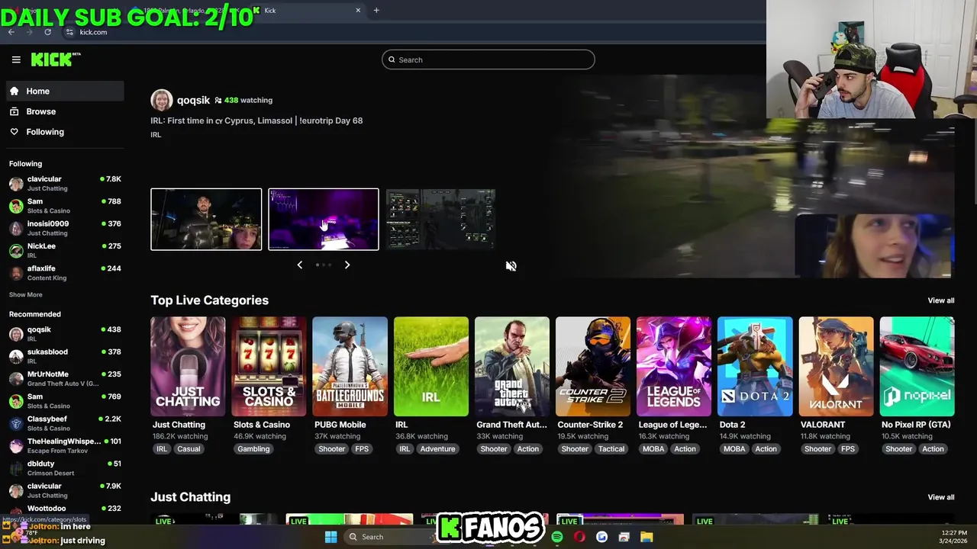
Task: Open NickLee channel in sidebar
Action: pos(65,250)
